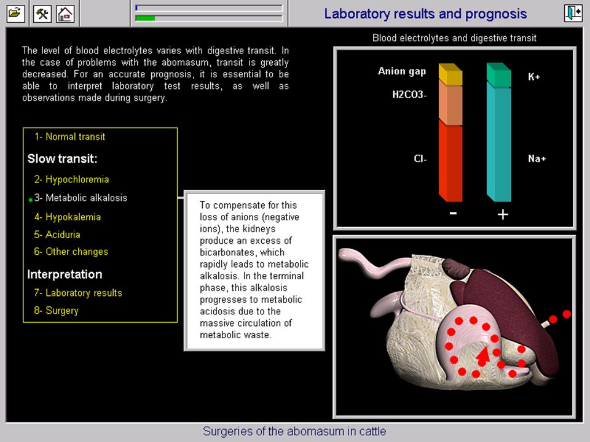This screenshot has height=442, width=590.
Task: Click the teal Na+ bar segment
Action: pyautogui.click(x=498, y=142)
